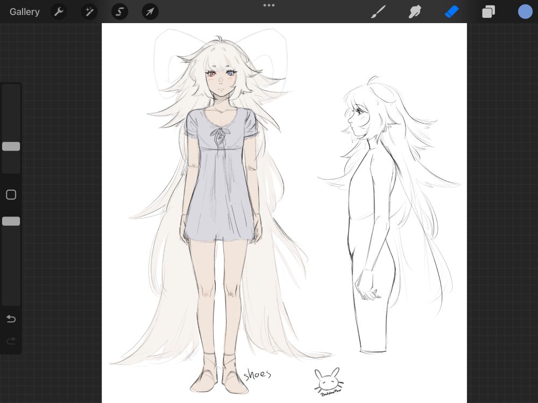Open the Adjustments magic wand menu
Screen dimensions: 538x403
click(89, 12)
